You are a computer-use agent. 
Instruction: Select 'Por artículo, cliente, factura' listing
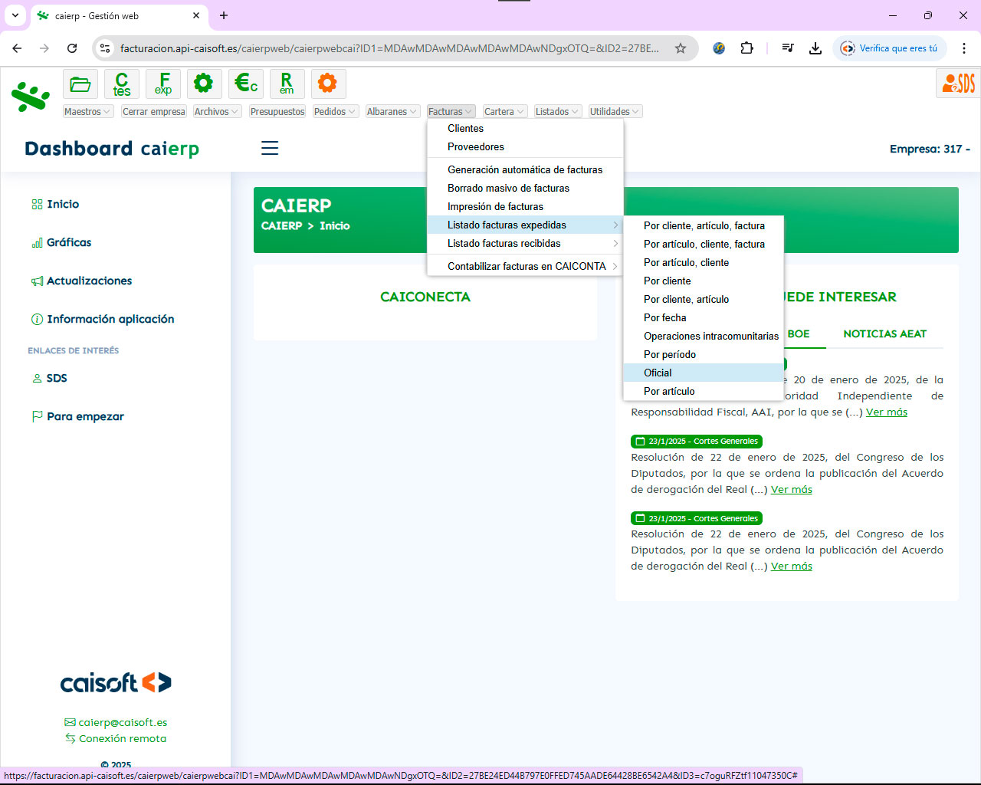[704, 244]
